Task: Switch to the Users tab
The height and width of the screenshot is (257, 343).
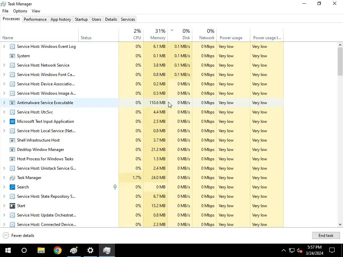Action: point(96,19)
